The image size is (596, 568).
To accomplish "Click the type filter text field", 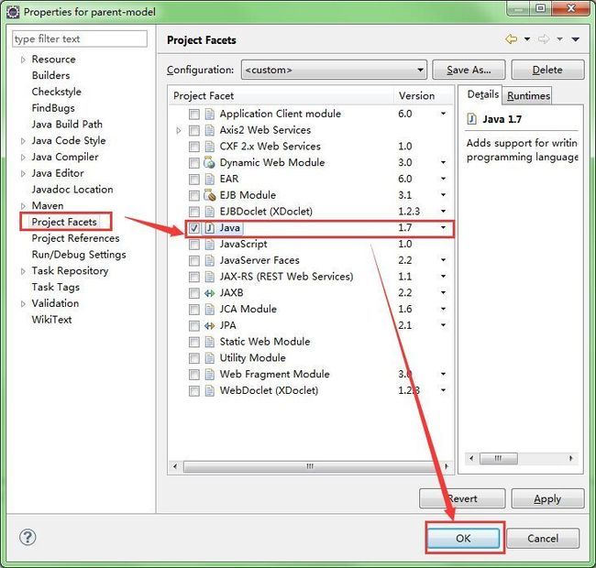I will pyautogui.click(x=80, y=38).
